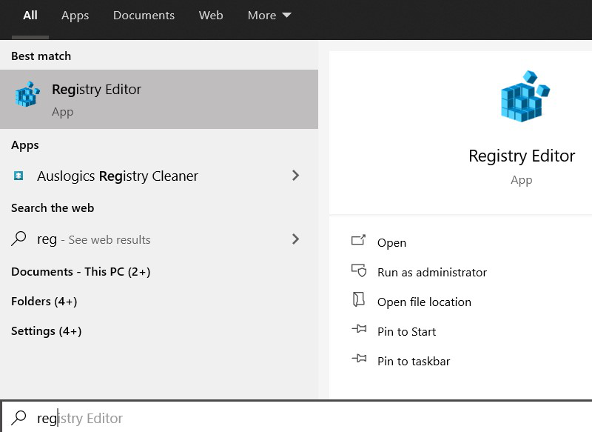The height and width of the screenshot is (432, 592).
Task: Click the Pin to taskbar pin icon
Action: pos(359,359)
